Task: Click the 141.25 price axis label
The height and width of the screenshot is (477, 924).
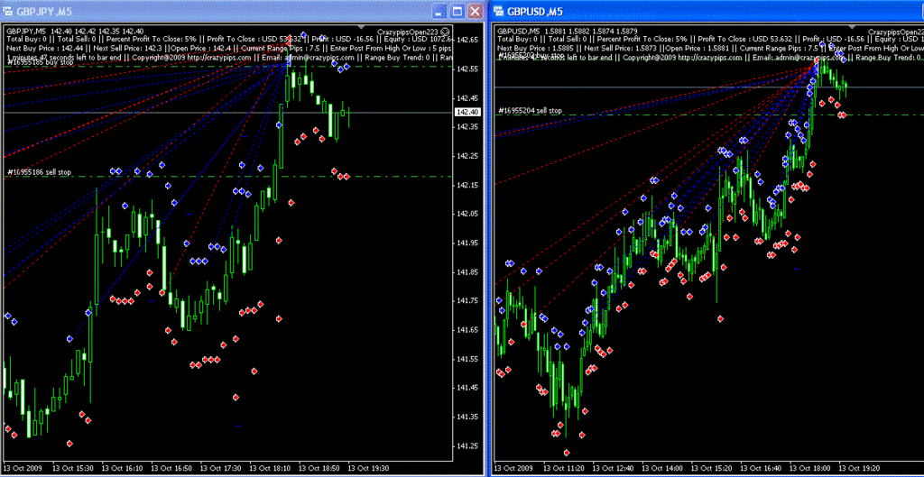Action: (x=467, y=445)
